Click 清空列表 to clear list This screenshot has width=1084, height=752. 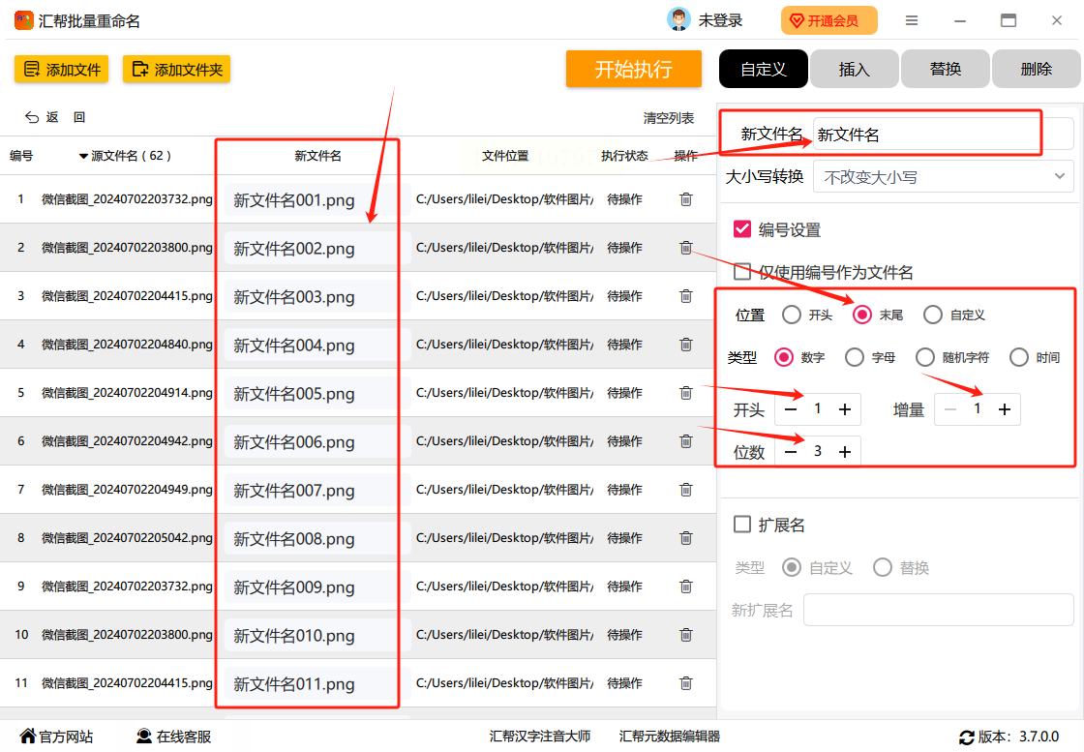pos(668,118)
